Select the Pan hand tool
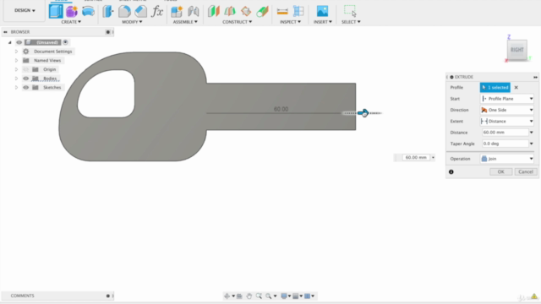The height and width of the screenshot is (304, 541). (x=249, y=296)
